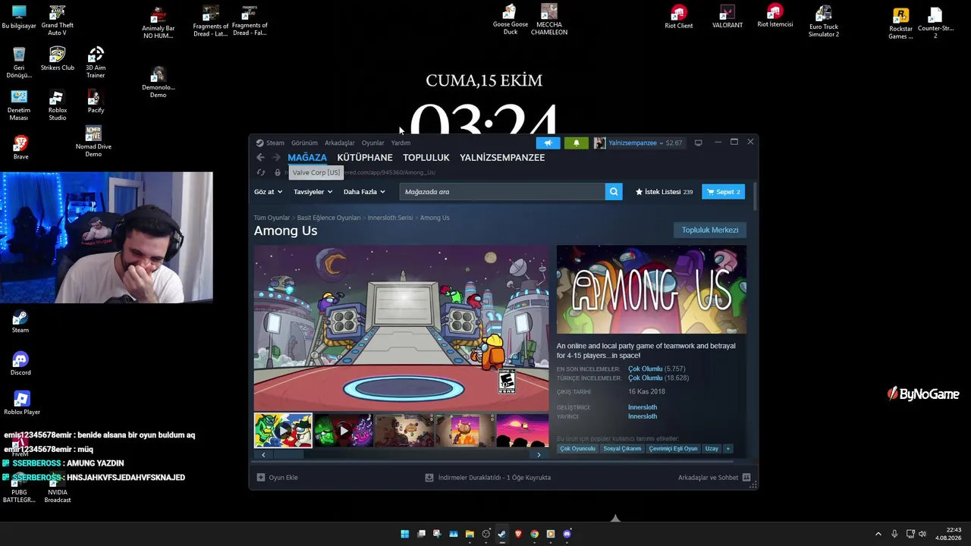Open Steam notifications bell
This screenshot has width=971, height=546.
(576, 143)
